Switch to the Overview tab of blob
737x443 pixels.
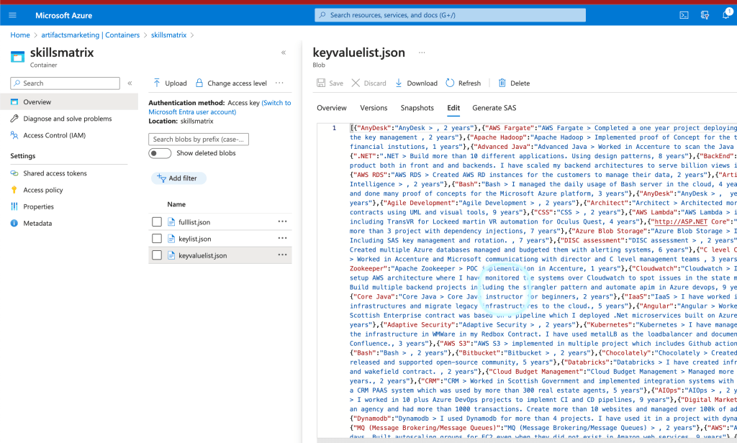click(331, 108)
